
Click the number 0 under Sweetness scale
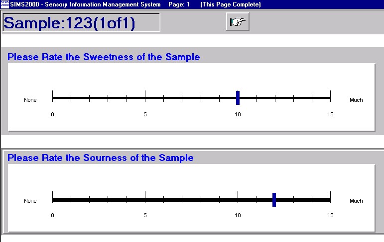[53, 114]
